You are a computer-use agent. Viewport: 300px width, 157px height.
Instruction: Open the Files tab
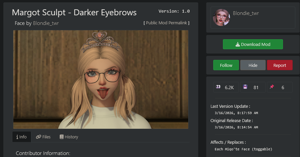click(43, 137)
